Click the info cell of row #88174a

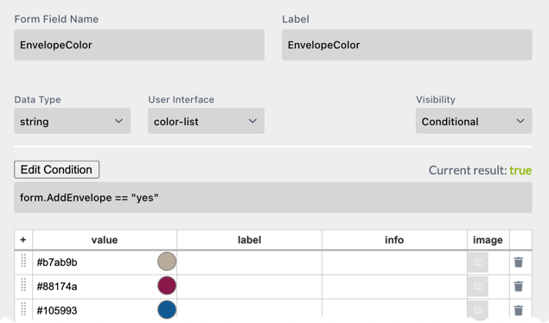point(394,287)
